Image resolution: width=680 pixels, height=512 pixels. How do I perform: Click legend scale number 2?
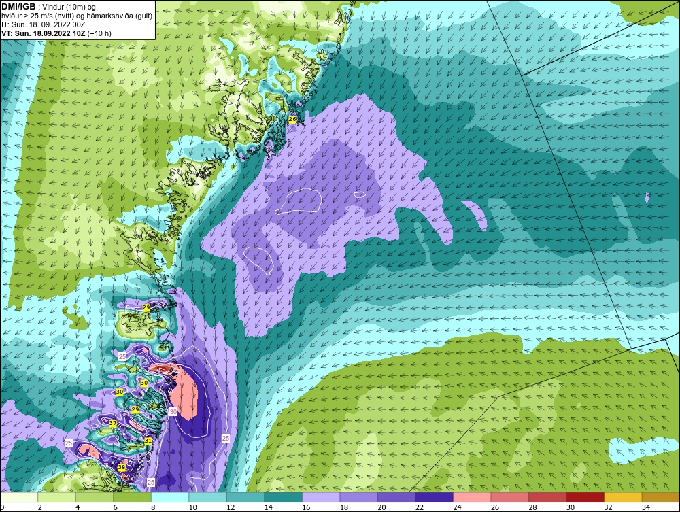[x=39, y=507]
